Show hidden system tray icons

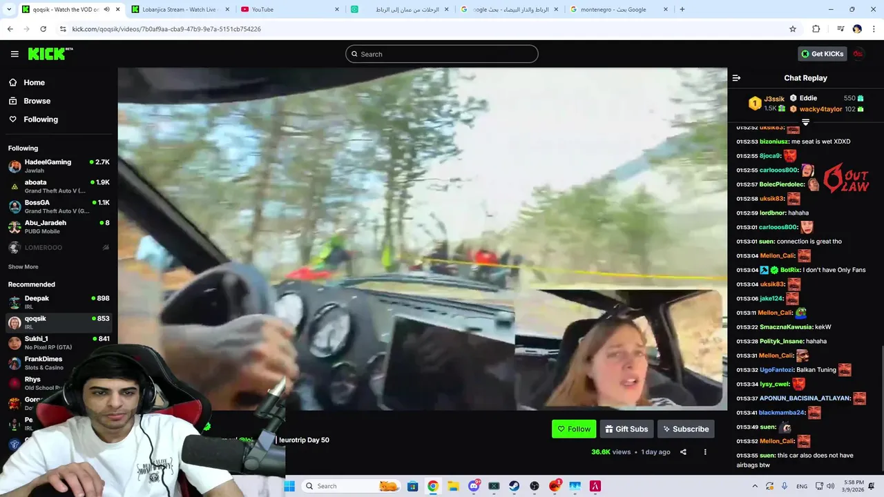[x=755, y=486]
